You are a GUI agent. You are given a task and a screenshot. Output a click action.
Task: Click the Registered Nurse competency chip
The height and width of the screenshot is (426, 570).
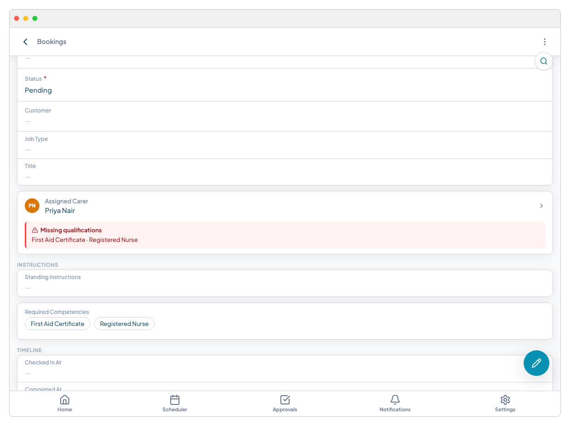point(124,324)
